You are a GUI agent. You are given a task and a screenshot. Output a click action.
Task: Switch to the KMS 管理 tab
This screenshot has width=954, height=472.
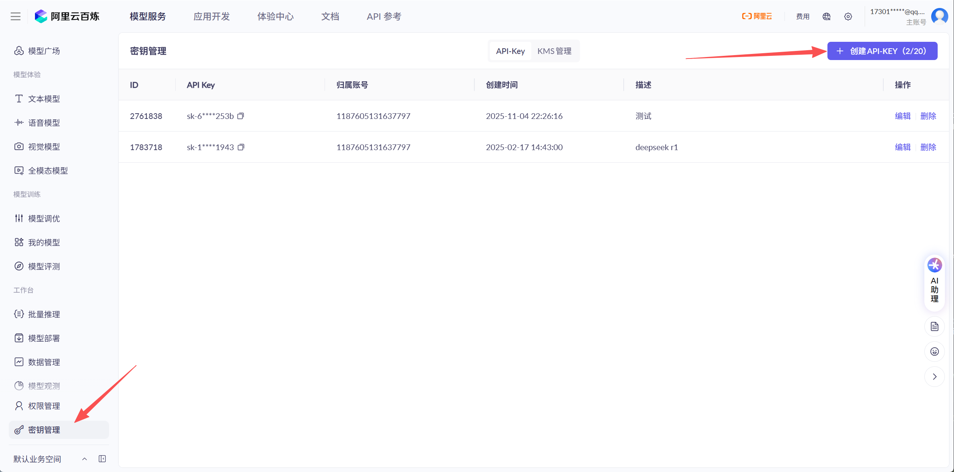554,51
